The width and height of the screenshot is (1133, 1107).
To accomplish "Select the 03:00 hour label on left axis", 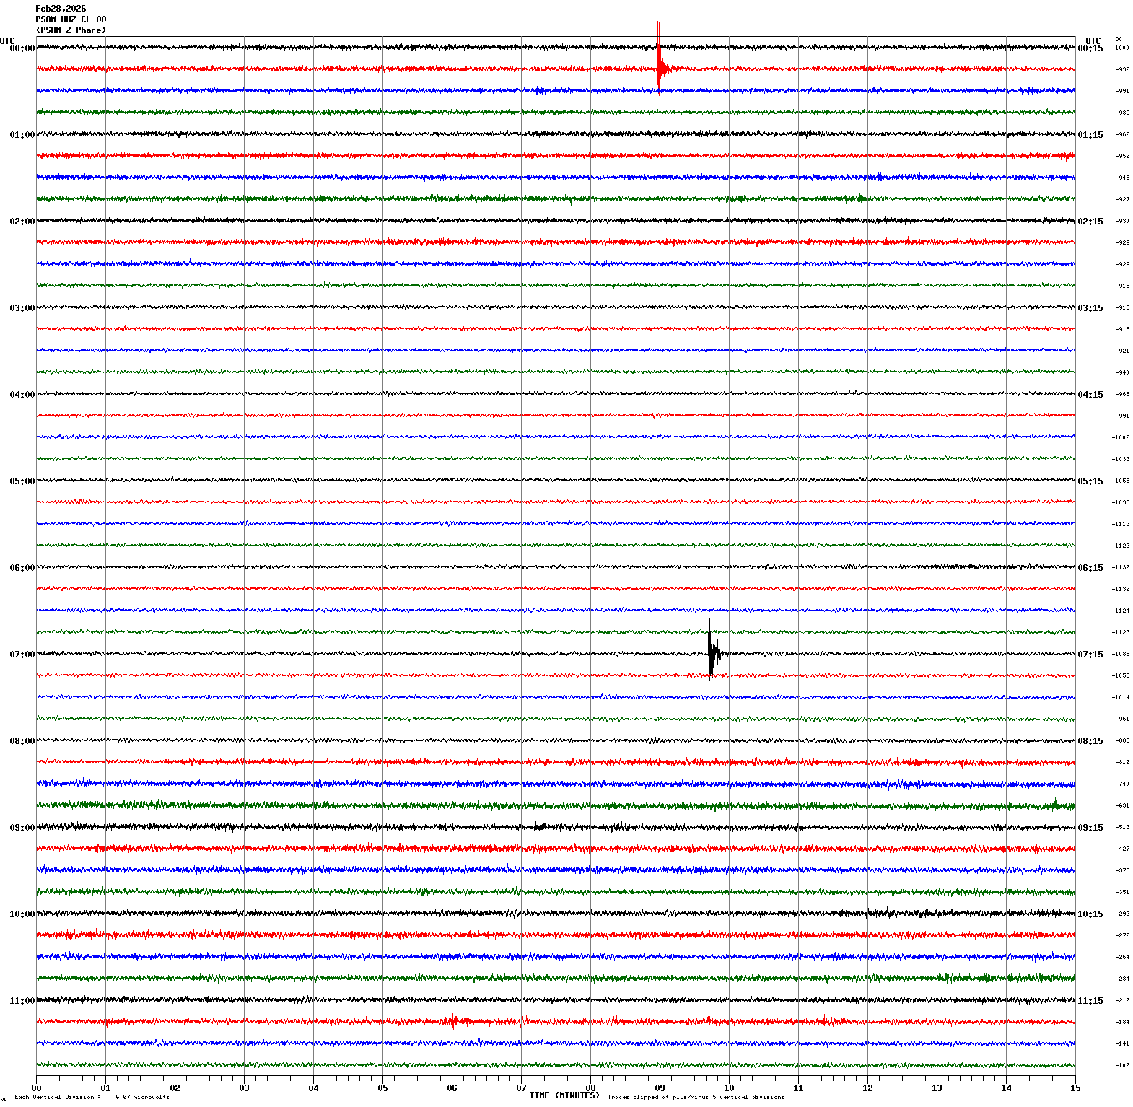I will (x=22, y=308).
